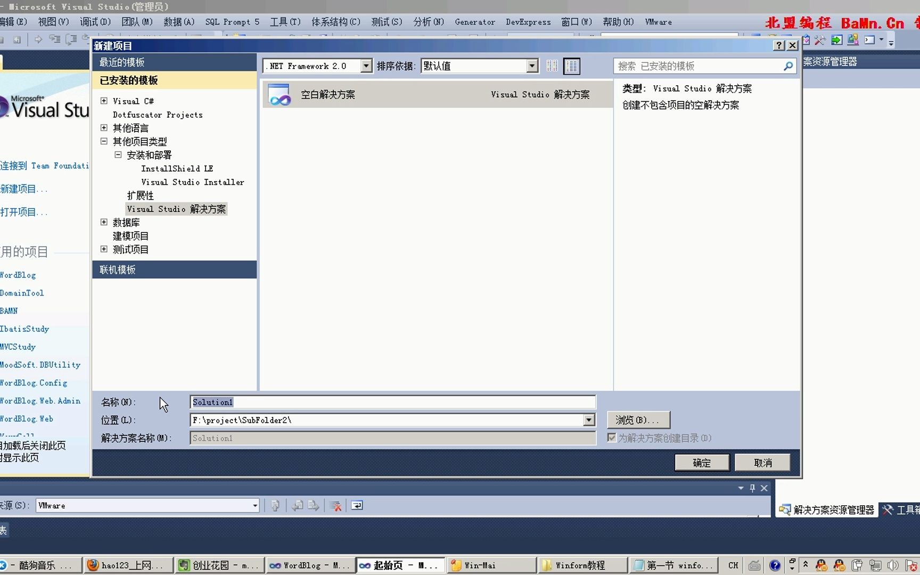Viewport: 920px width, 575px height.
Task: Click 打开项目 link on start page
Action: coord(23,212)
